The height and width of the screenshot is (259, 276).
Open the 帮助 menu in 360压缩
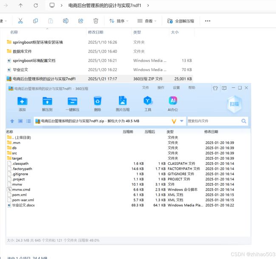click(192, 87)
